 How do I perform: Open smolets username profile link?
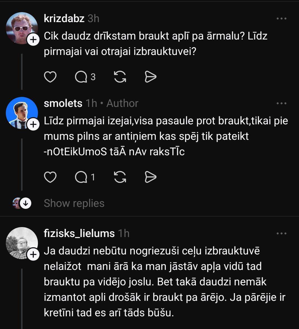tap(63, 103)
